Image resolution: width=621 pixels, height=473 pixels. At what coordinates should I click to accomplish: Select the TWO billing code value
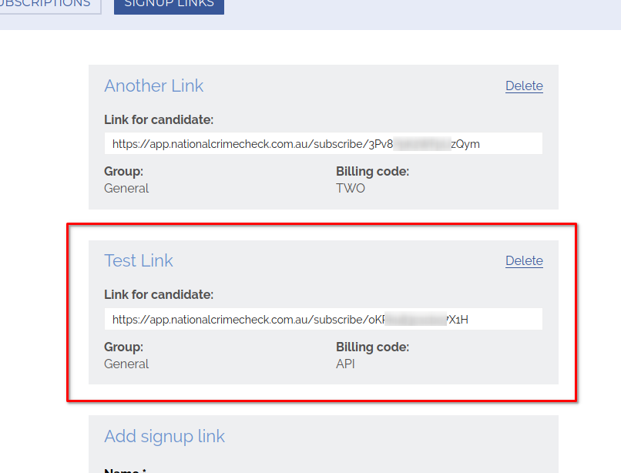point(351,188)
